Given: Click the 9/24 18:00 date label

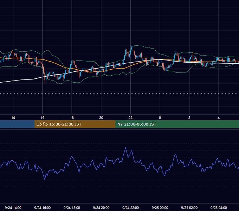Looking at the screenshot, I should (x=72, y=207).
